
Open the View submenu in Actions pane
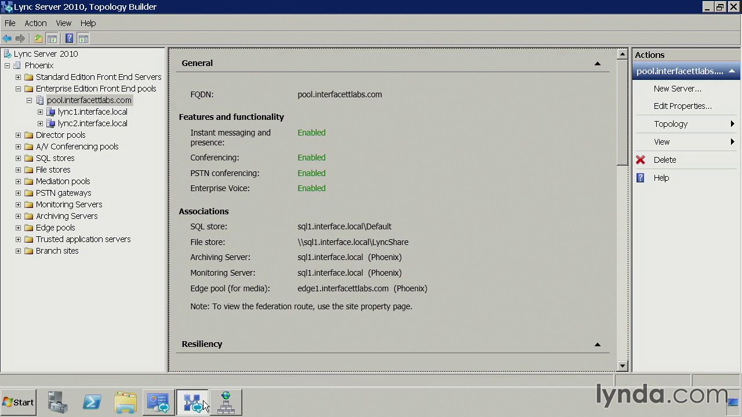(x=686, y=142)
